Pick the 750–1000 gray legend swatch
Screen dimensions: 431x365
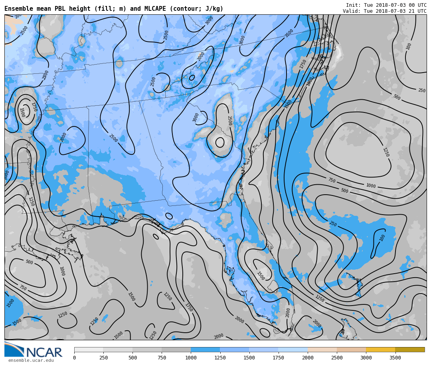click(x=176, y=349)
